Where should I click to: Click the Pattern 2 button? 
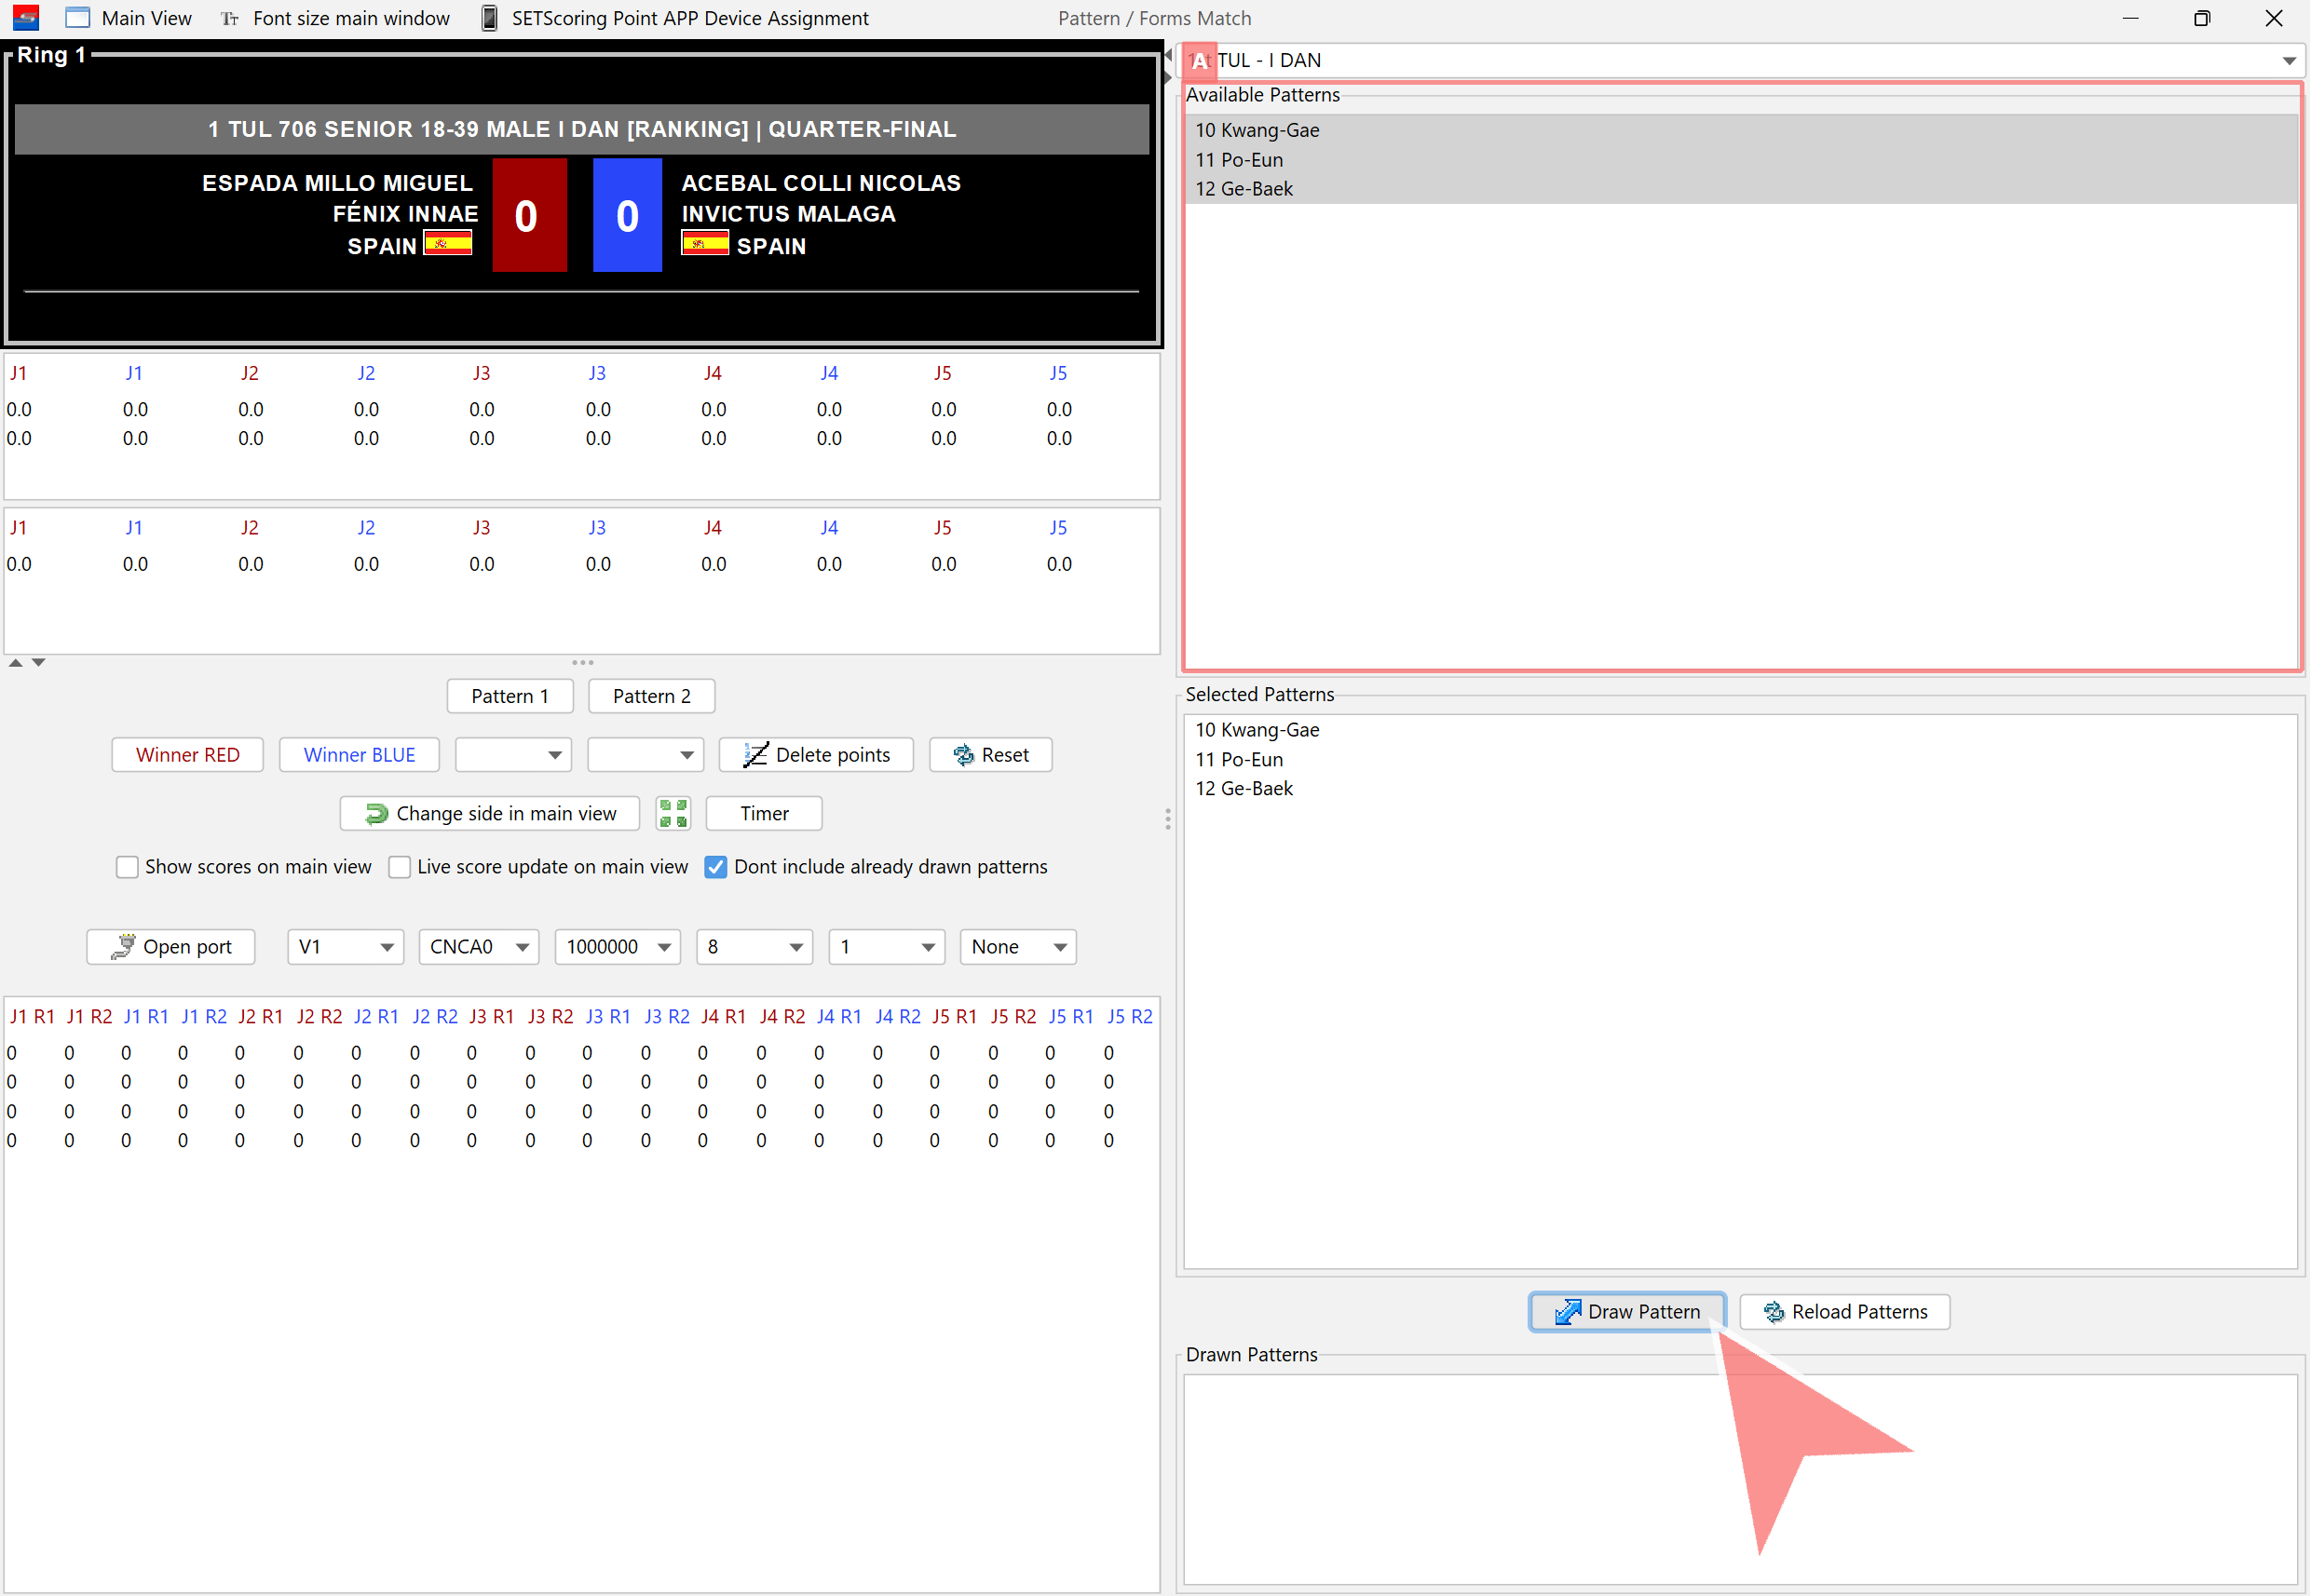(651, 696)
